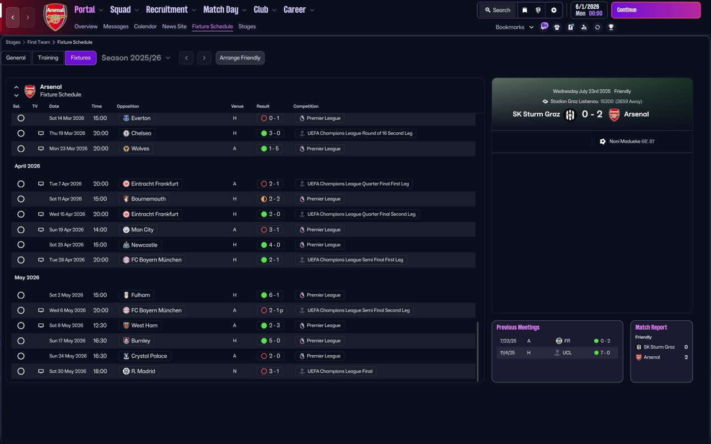Screen dimensions: 711x444
Task: Switch to the Training tab
Action: tap(48, 58)
